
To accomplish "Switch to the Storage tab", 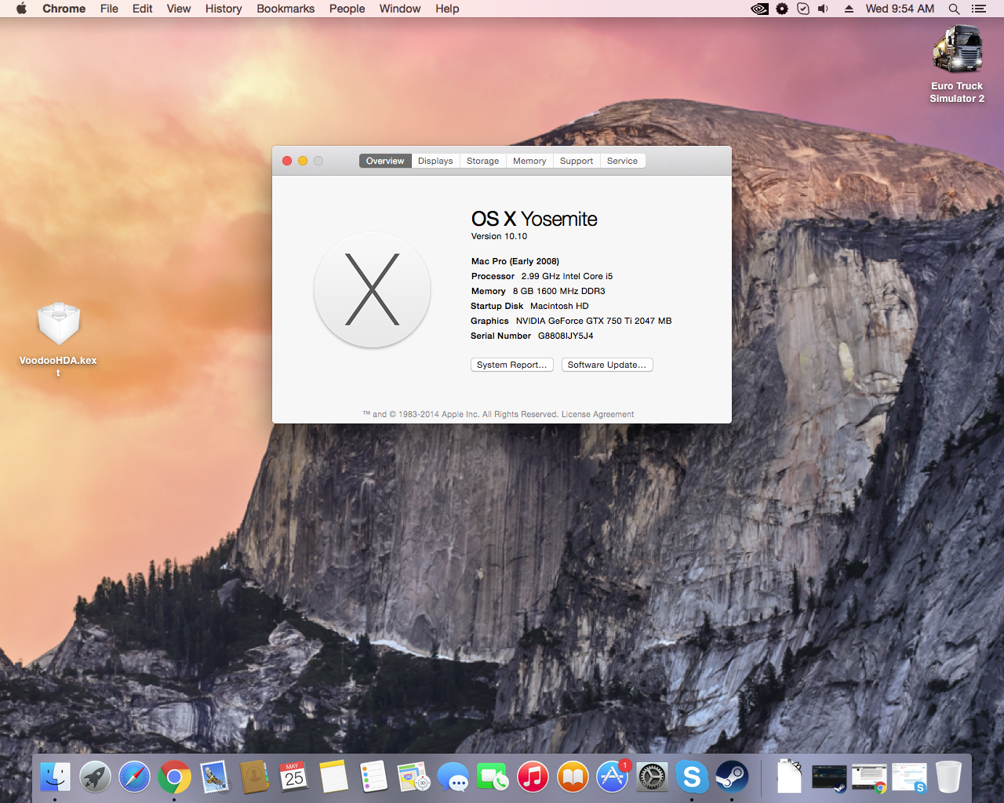I will 482,161.
